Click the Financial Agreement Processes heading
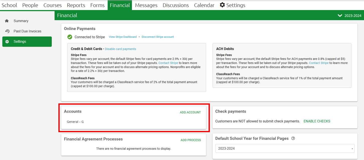364x160 pixels. point(93,139)
